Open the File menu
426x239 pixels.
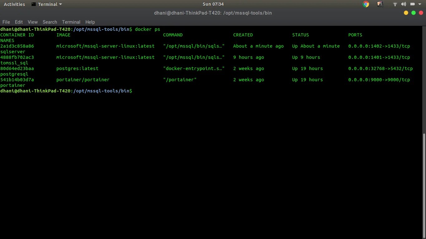(x=6, y=22)
